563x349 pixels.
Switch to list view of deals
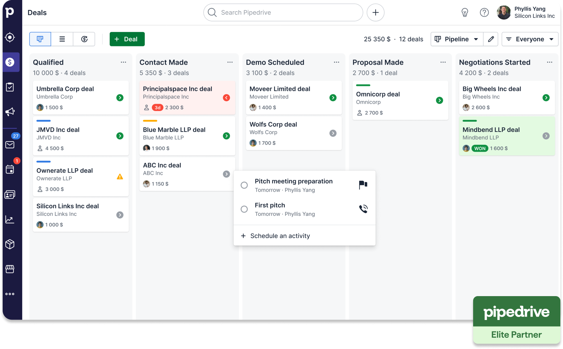click(x=62, y=39)
